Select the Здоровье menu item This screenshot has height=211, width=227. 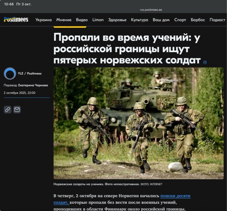point(117,20)
